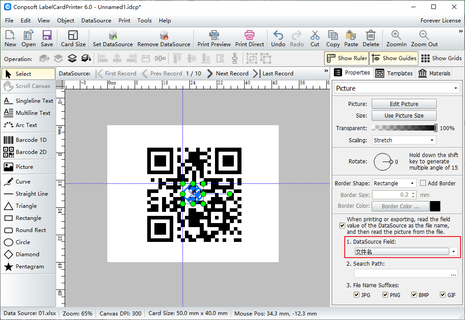Uncheck read picture from DataSource field option
This screenshot has width=465, height=320.
tap(342, 225)
